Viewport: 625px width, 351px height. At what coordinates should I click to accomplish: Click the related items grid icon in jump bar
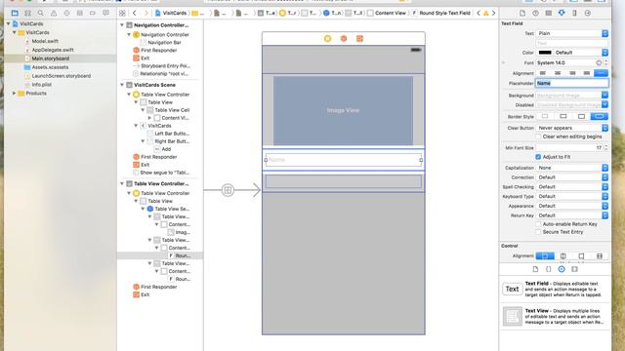click(x=122, y=13)
